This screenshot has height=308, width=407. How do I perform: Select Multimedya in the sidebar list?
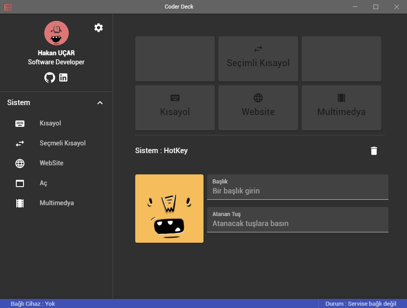(x=57, y=203)
